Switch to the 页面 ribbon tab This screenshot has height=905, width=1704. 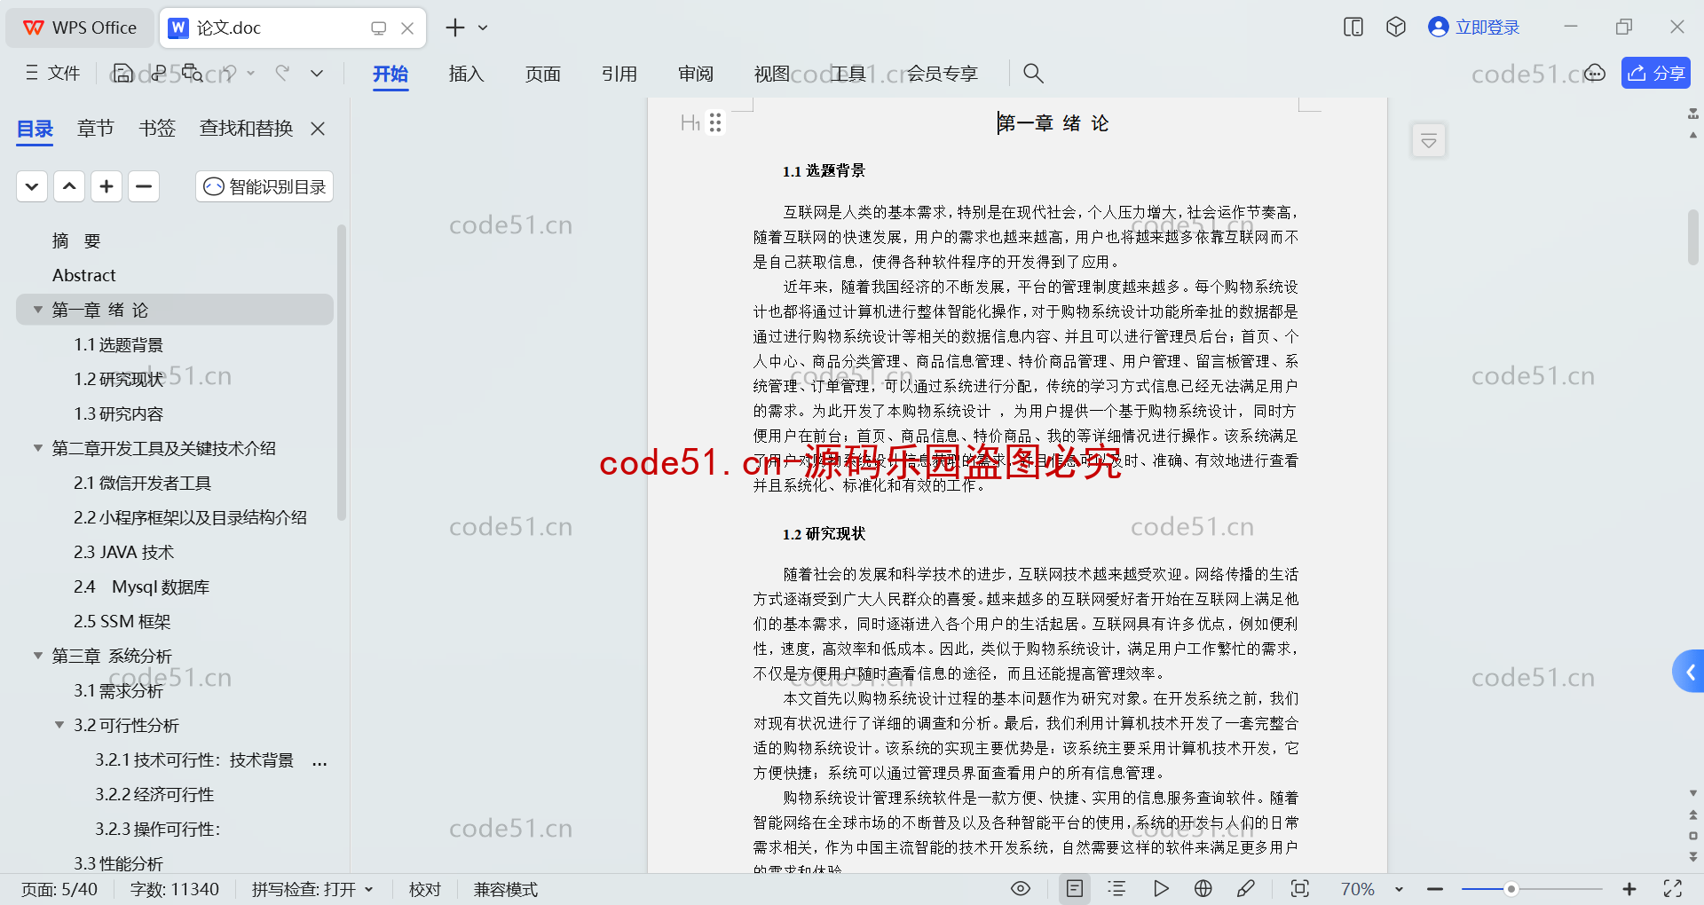point(543,74)
